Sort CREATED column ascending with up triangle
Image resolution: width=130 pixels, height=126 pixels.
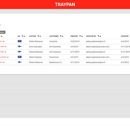point(82,36)
